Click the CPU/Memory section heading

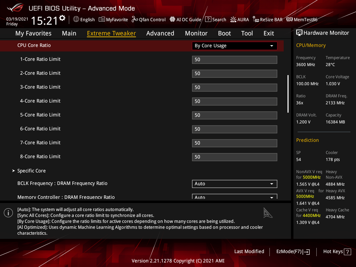click(311, 46)
